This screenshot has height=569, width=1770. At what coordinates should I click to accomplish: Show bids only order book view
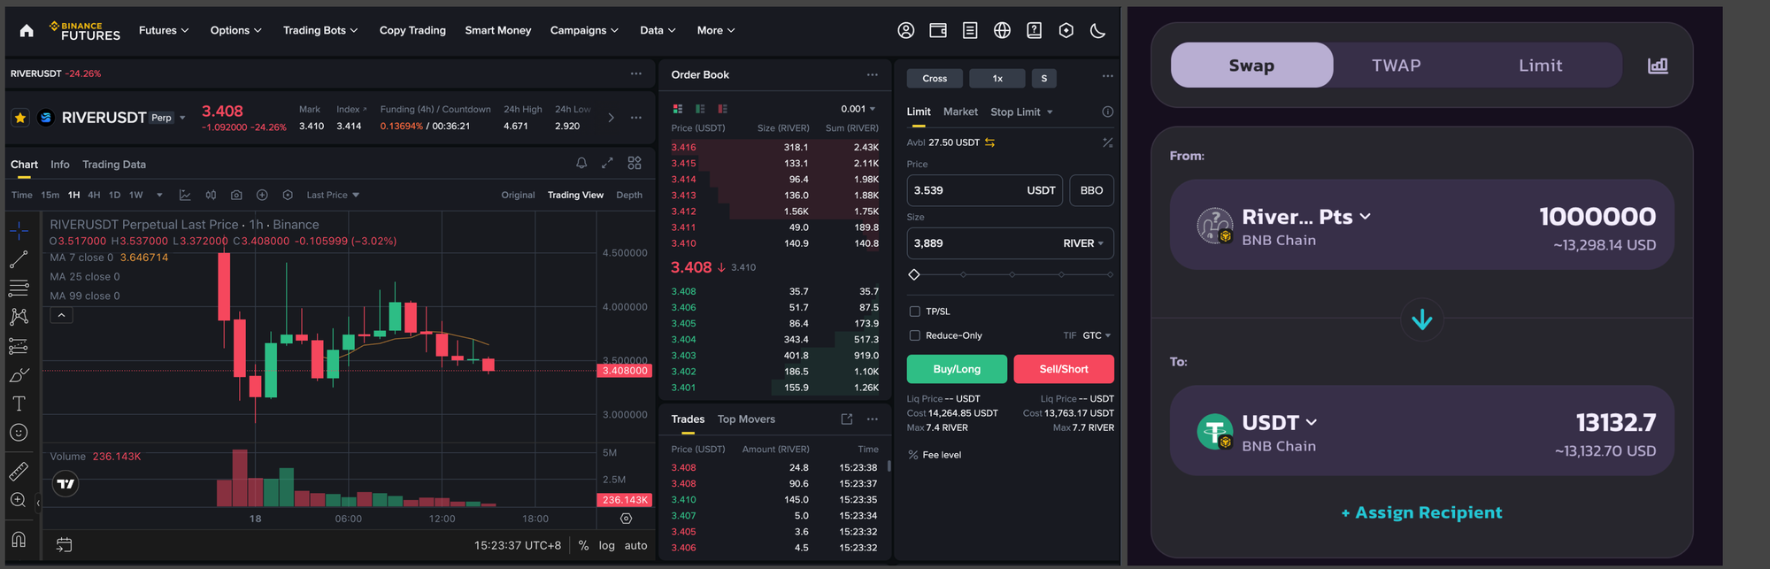700,109
